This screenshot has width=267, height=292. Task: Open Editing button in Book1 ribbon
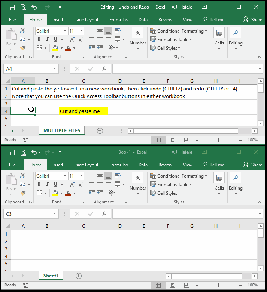point(236,184)
